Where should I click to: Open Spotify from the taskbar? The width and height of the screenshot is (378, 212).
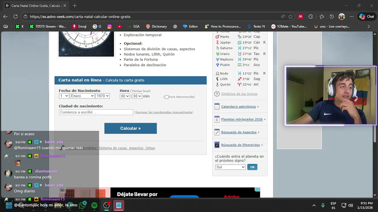pos(94,205)
